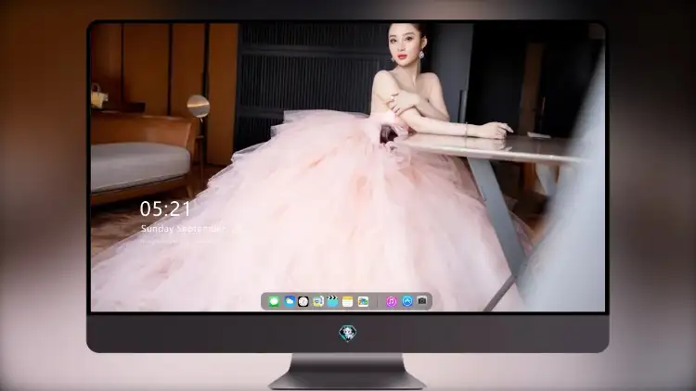The width and height of the screenshot is (696, 391).
Task: Click the logo badge on monitor chin
Action: pyautogui.click(x=348, y=333)
